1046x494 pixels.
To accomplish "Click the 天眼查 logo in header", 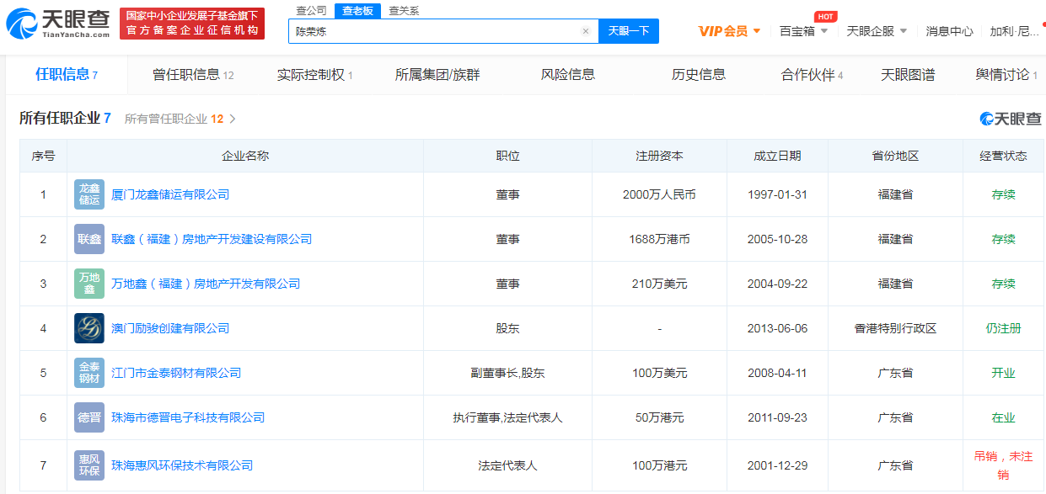I will 57,24.
